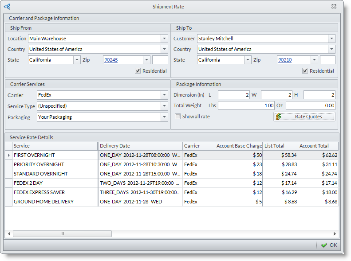Open the Customer dropdown for Stanley Mitchell
The width and height of the screenshot is (351, 261).
331,39
